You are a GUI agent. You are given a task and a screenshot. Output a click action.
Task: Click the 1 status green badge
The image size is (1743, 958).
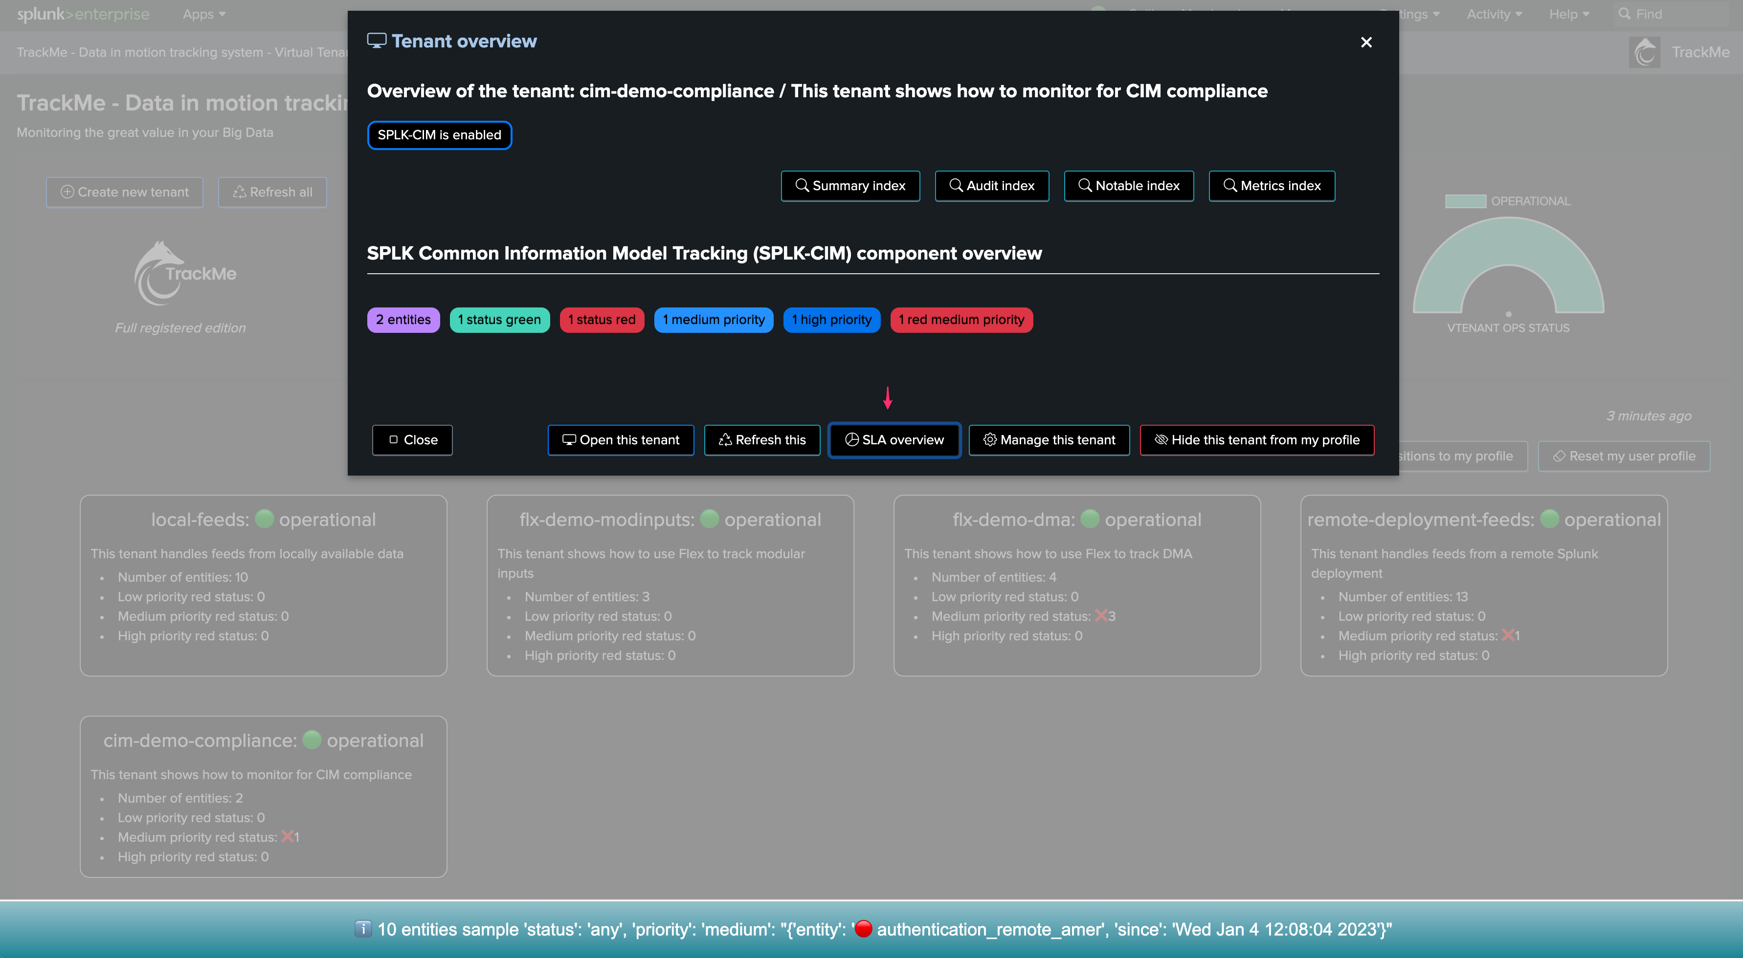pyautogui.click(x=499, y=320)
